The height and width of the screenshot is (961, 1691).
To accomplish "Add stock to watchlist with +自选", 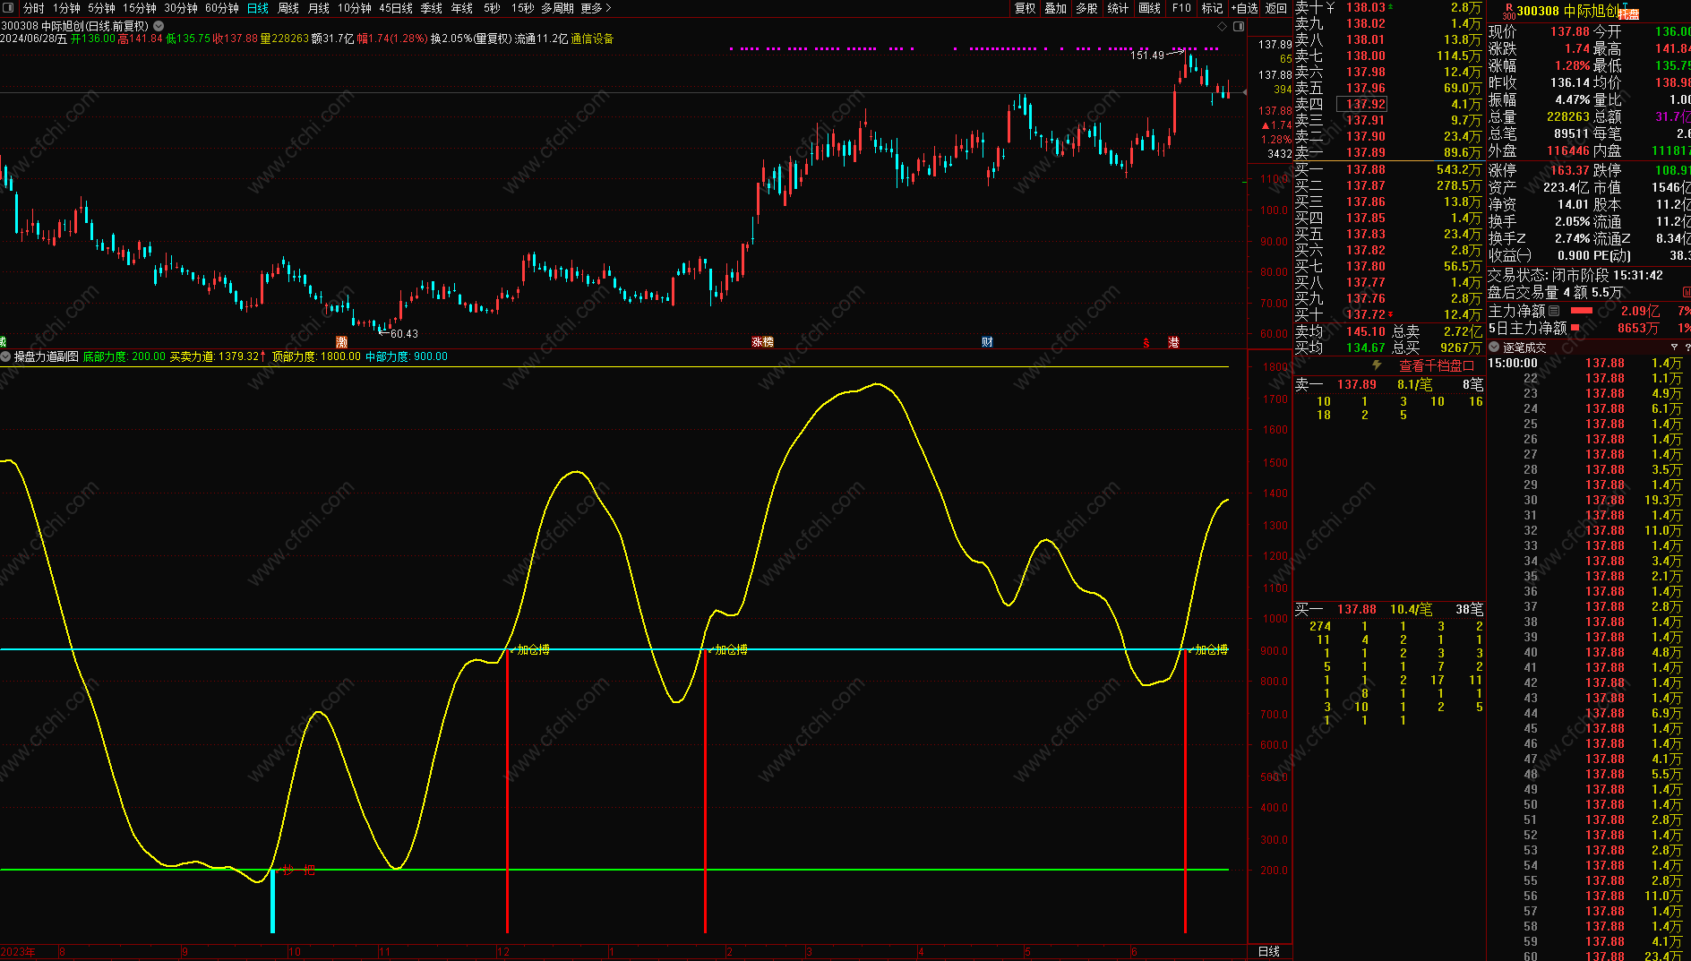I will (x=1244, y=8).
